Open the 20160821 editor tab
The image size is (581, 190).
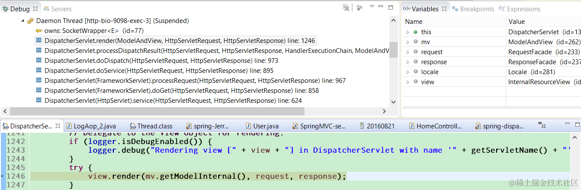(377, 126)
